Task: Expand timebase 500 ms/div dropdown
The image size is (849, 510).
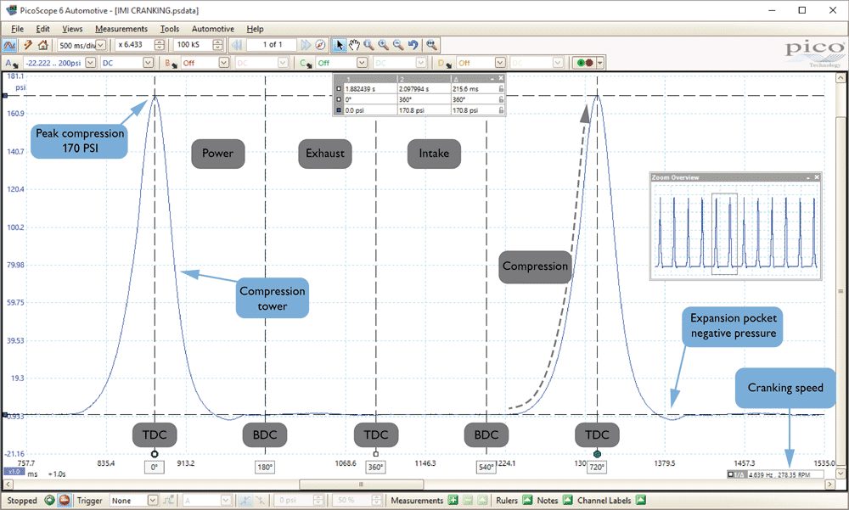Action: click(101, 45)
